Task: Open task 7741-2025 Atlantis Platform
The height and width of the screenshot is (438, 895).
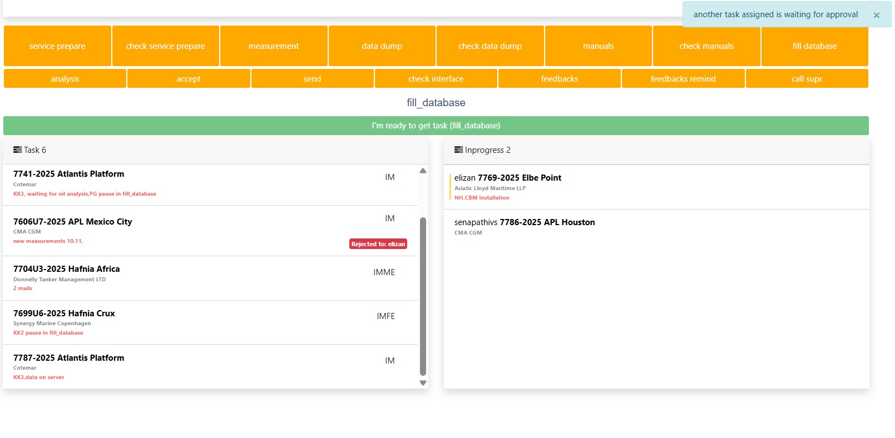Action: click(x=69, y=174)
